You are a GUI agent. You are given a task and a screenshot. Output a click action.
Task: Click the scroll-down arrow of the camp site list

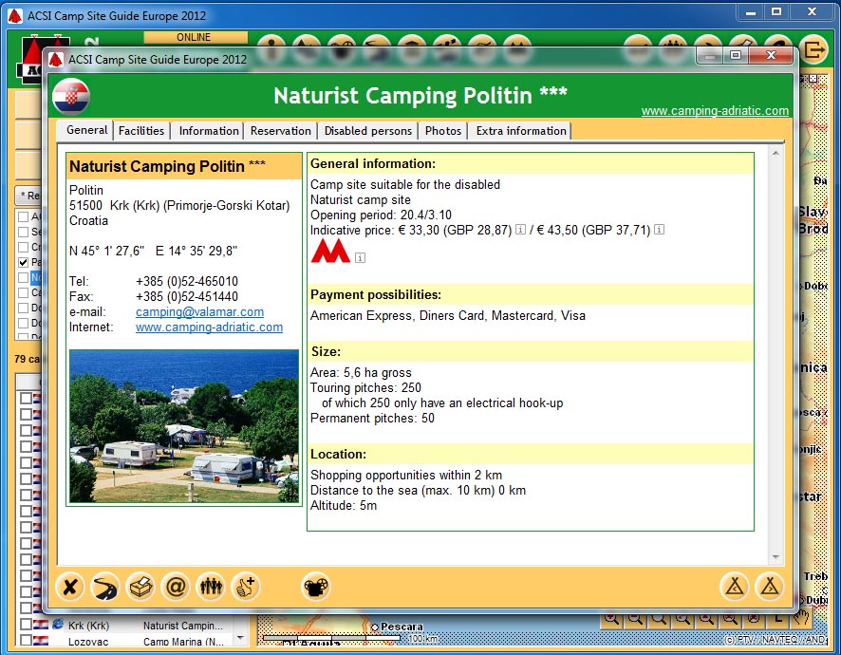[x=240, y=638]
